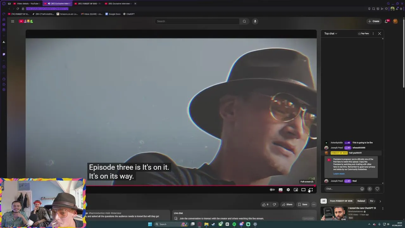Click the Create button
This screenshot has height=228, width=405.
coord(374,21)
